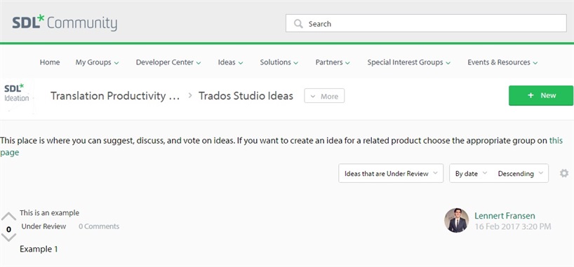Change the 'By date' sort option
Screen dimensions: 574x267
click(471, 173)
